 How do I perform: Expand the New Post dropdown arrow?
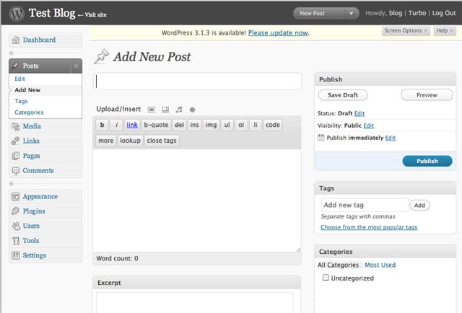tap(351, 13)
